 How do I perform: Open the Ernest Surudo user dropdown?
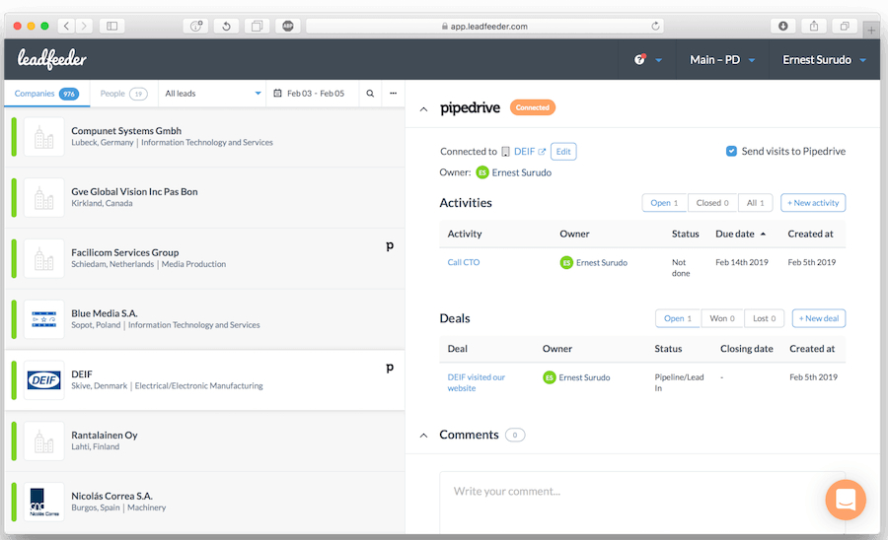(824, 60)
